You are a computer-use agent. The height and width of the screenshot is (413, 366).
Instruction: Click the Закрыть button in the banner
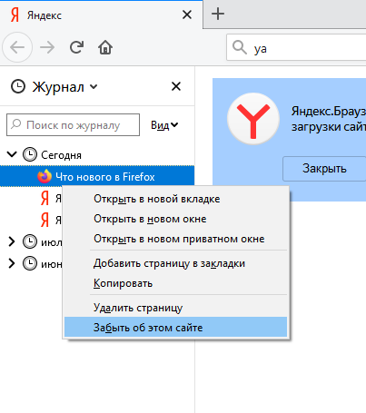[324, 169]
